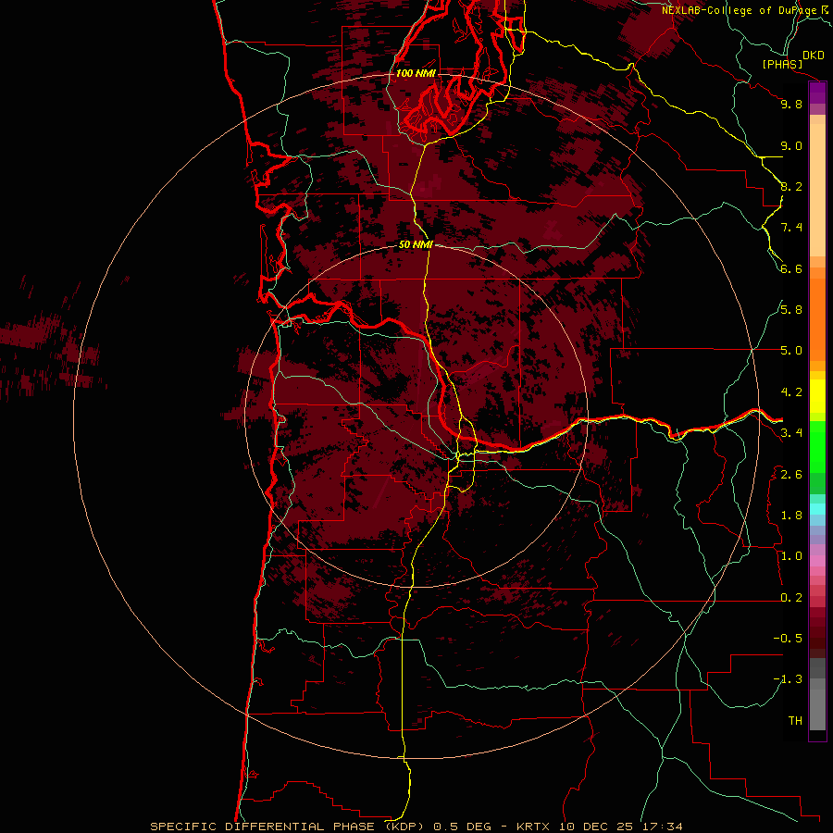The image size is (833, 833).
Task: Pick the yellow color bar segment
Action: coord(817,396)
